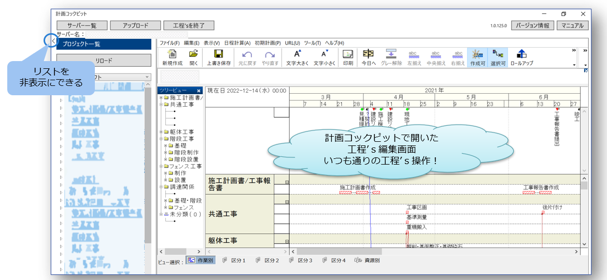Image resolution: width=607 pixels, height=280 pixels.
Task: Select the 作業別 view option
Action: [201, 260]
